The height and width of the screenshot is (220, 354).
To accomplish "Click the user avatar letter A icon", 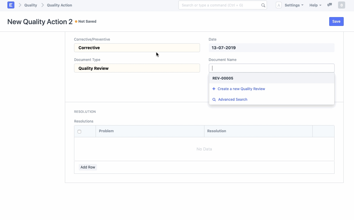I will pos(278,5).
